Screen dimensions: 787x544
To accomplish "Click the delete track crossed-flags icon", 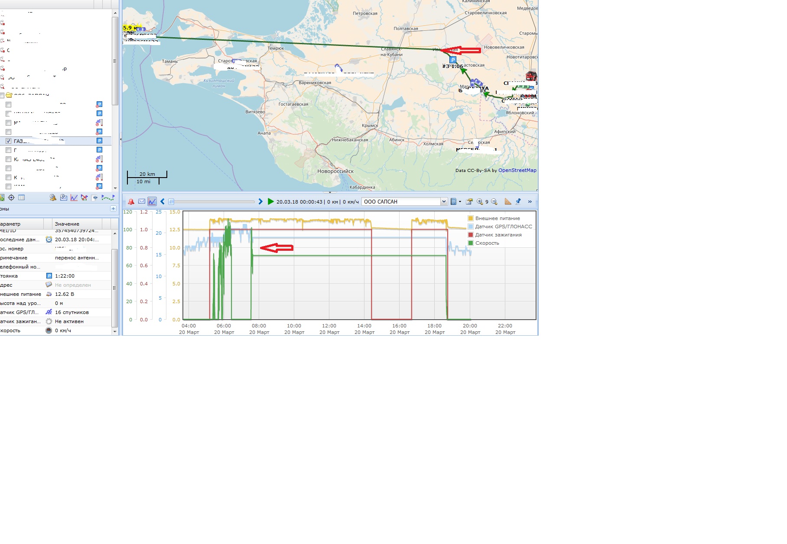I will tap(85, 198).
